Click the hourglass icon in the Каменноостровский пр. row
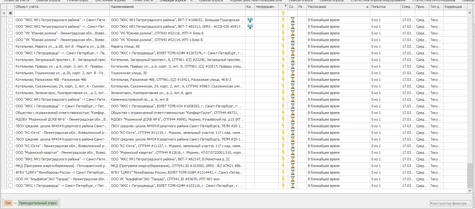The height and width of the screenshot is (209, 475). [293, 99]
